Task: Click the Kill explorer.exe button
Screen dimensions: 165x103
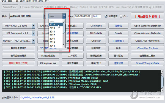Action: coord(48,63)
